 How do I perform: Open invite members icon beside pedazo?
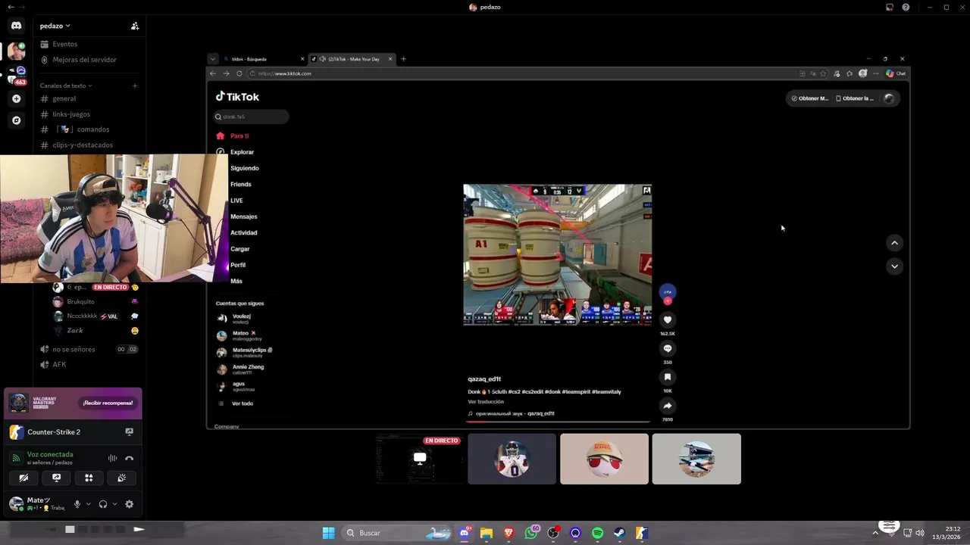point(135,26)
